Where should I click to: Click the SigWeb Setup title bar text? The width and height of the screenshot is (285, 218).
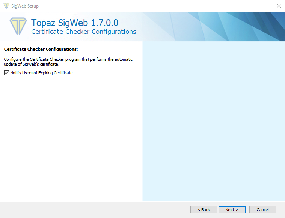tap(25, 6)
